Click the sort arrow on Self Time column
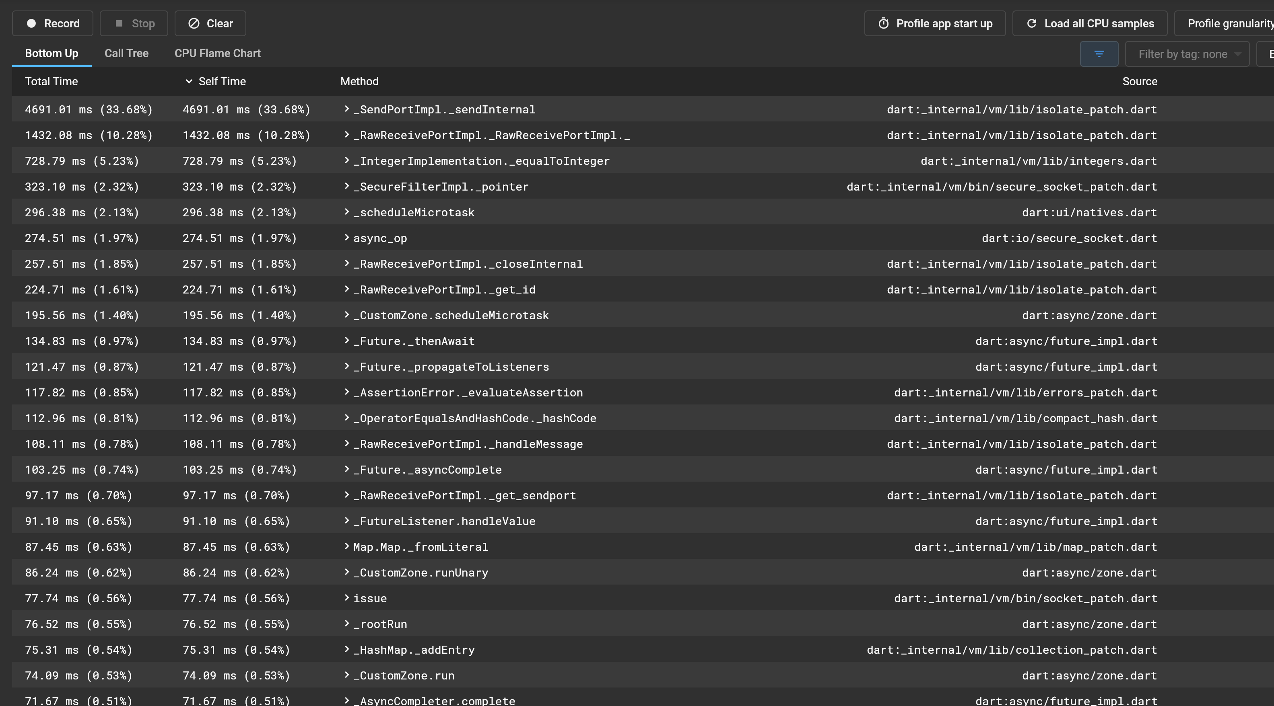1274x706 pixels. coord(188,82)
